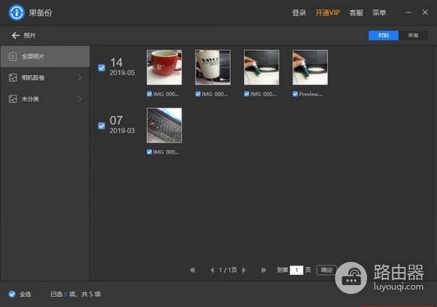Click the 相机胶卷 camera roll icon

(x=12, y=77)
